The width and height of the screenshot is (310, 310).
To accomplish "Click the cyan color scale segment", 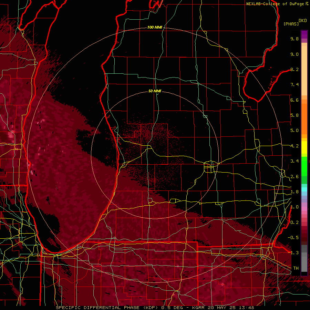I will (x=304, y=189).
